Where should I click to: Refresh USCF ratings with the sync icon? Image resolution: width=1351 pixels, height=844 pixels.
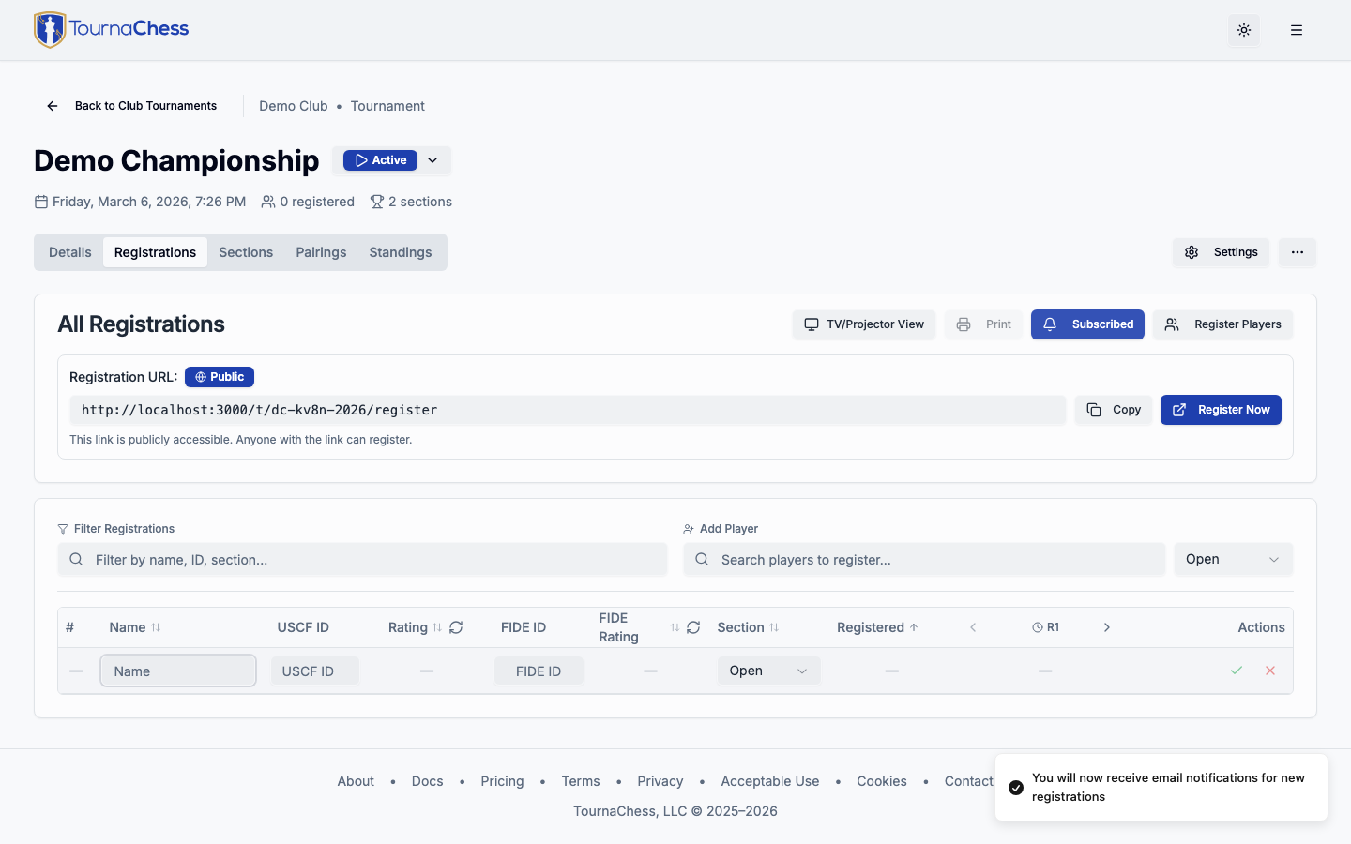pos(456,627)
